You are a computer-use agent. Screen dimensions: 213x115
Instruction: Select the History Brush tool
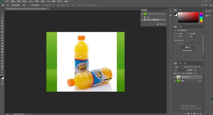[x=2, y=40]
